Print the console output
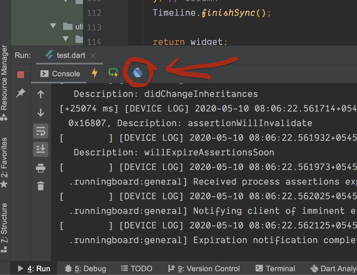 pos(41,167)
